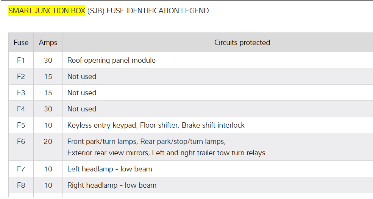Click the F1 fuse cell
This screenshot has height=199, width=373.
pos(21,60)
